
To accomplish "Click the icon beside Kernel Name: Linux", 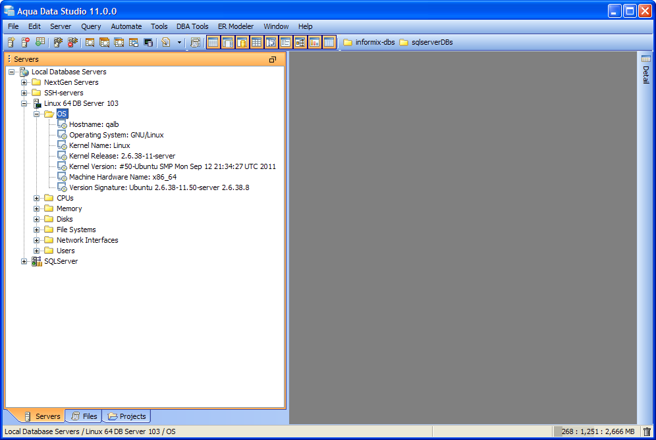I will tap(62, 145).
